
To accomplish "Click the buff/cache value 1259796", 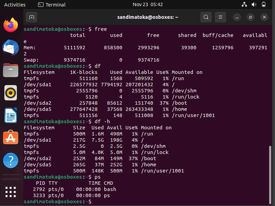I will [223, 48].
